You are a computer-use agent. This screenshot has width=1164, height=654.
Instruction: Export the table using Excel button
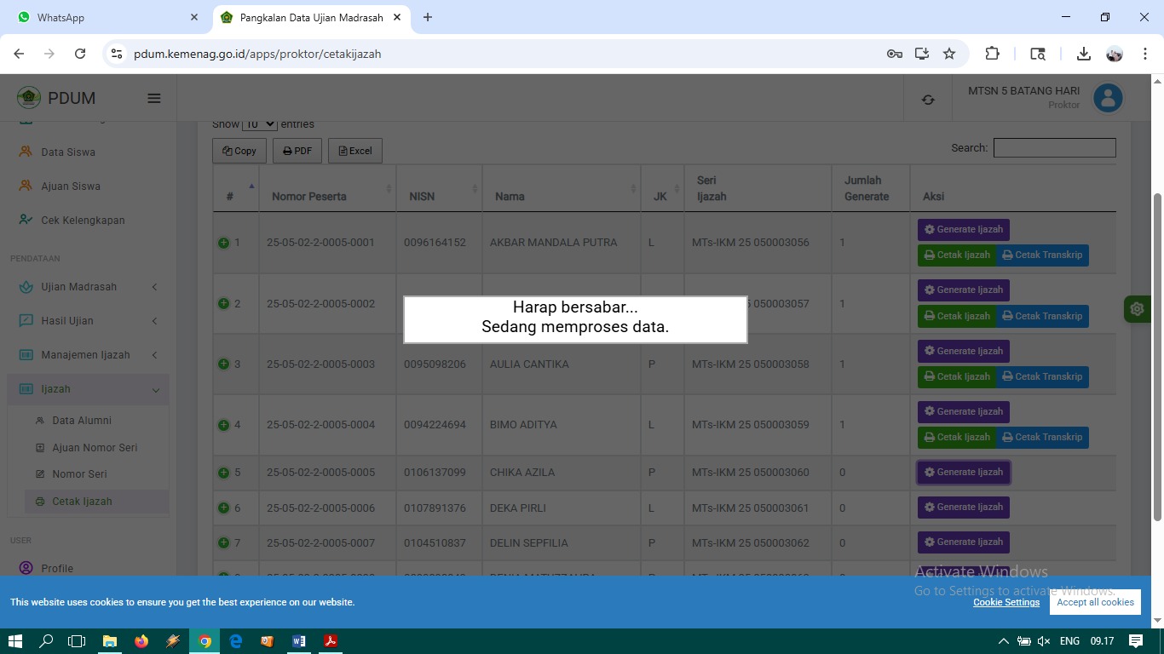coord(354,151)
